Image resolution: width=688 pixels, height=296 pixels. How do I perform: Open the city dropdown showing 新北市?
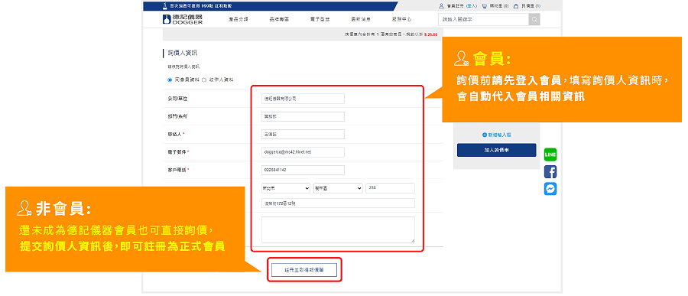(286, 188)
